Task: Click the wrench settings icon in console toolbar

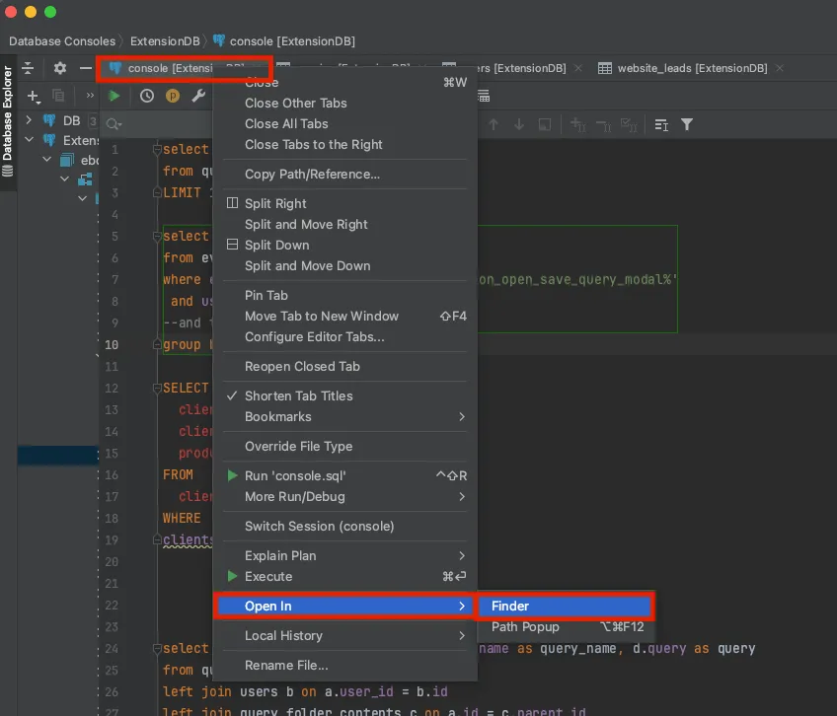Action: point(197,96)
